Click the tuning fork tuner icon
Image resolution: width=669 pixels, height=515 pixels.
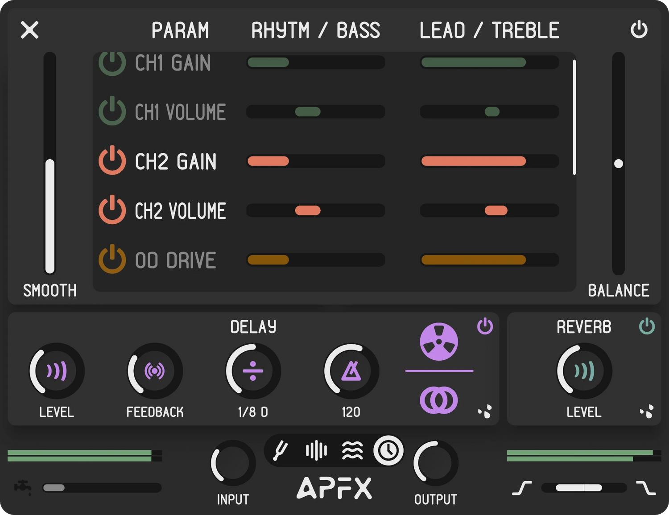pos(281,450)
